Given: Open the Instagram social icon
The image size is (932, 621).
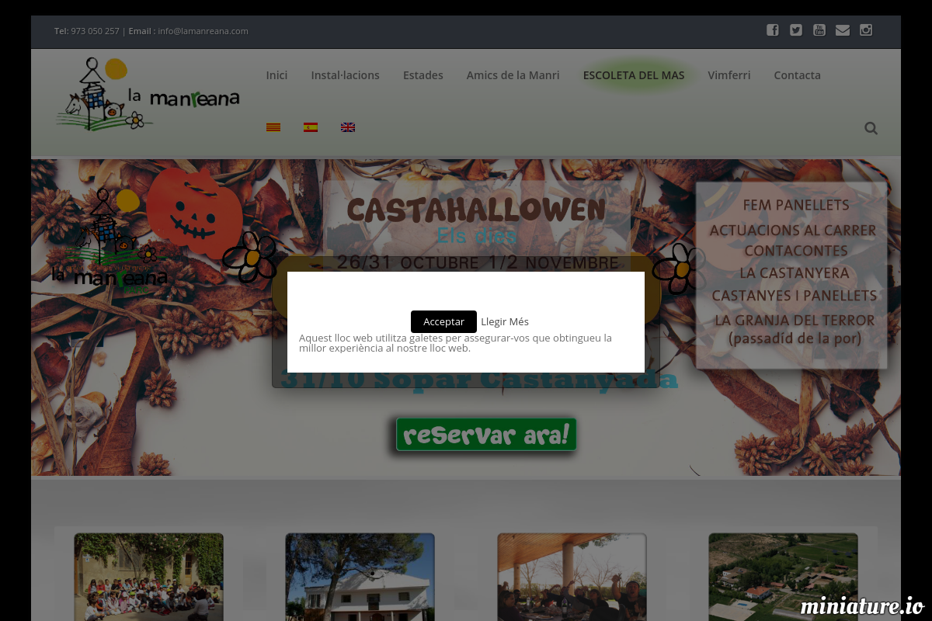Looking at the screenshot, I should [866, 30].
